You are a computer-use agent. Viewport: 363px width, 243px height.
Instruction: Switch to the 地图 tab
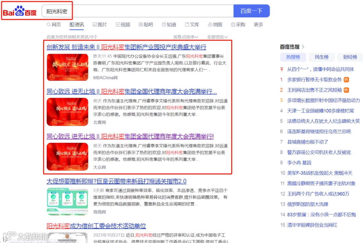coord(215,25)
